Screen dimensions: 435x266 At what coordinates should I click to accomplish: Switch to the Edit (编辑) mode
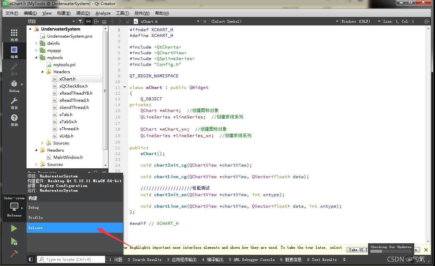pos(14,52)
